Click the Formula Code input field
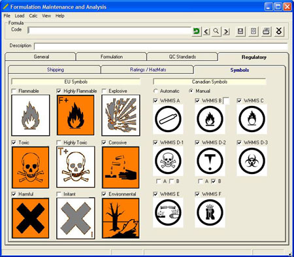 tap(110, 31)
